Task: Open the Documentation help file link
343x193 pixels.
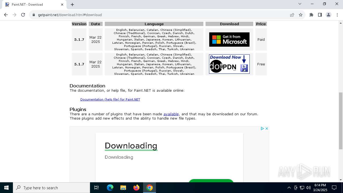Action: pos(110,99)
